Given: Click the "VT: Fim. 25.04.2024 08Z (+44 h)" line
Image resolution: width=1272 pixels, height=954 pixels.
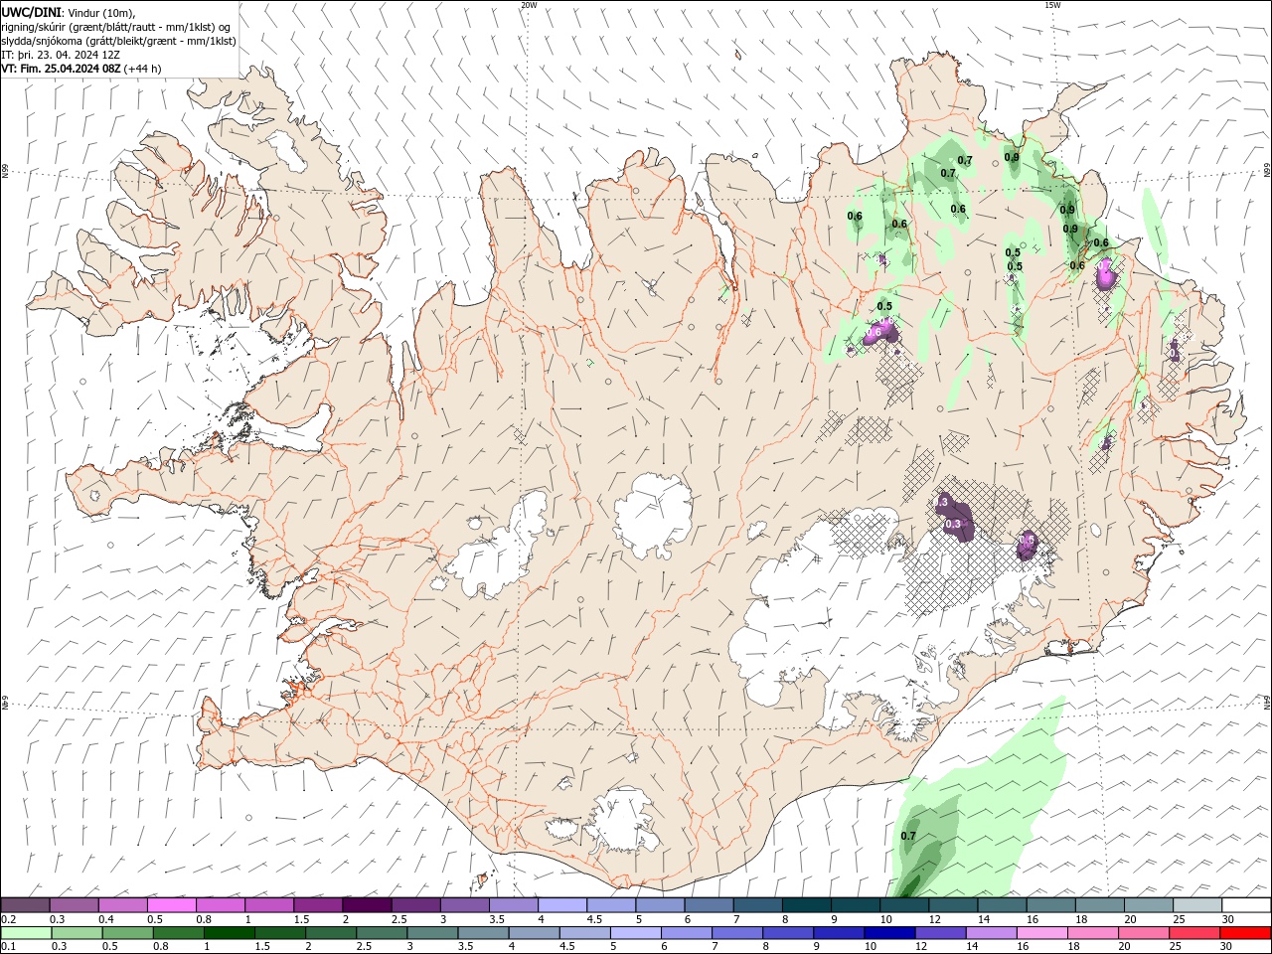Looking at the screenshot, I should (81, 69).
